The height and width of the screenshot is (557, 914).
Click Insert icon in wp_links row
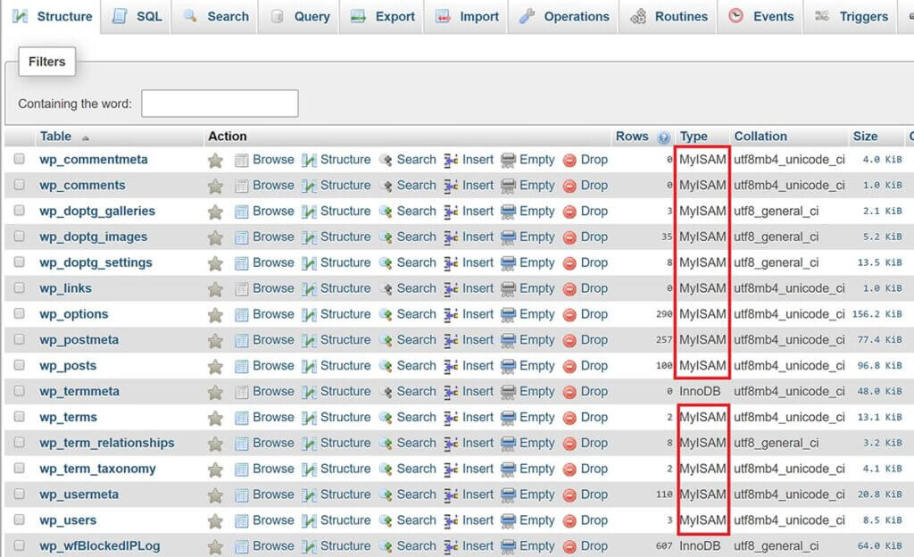click(x=451, y=289)
